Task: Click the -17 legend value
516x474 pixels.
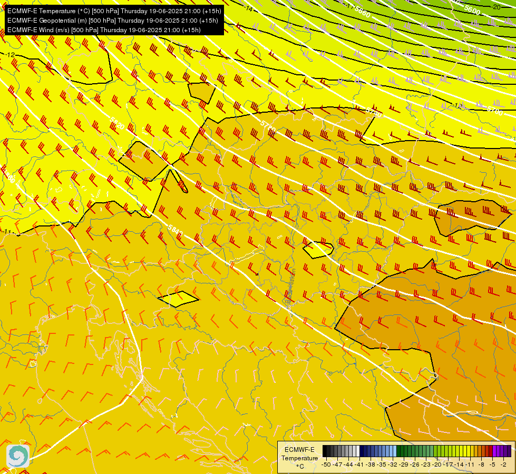Action: pos(448,465)
